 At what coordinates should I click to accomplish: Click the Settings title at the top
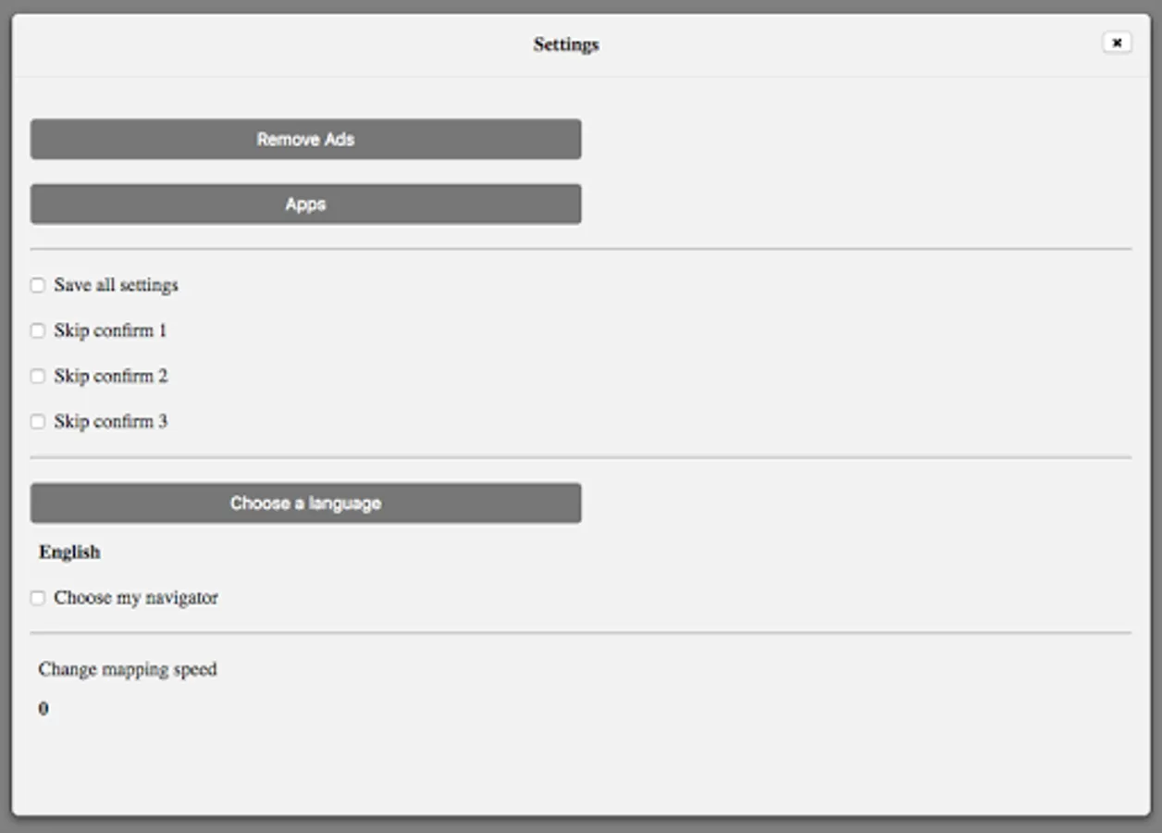coord(566,44)
